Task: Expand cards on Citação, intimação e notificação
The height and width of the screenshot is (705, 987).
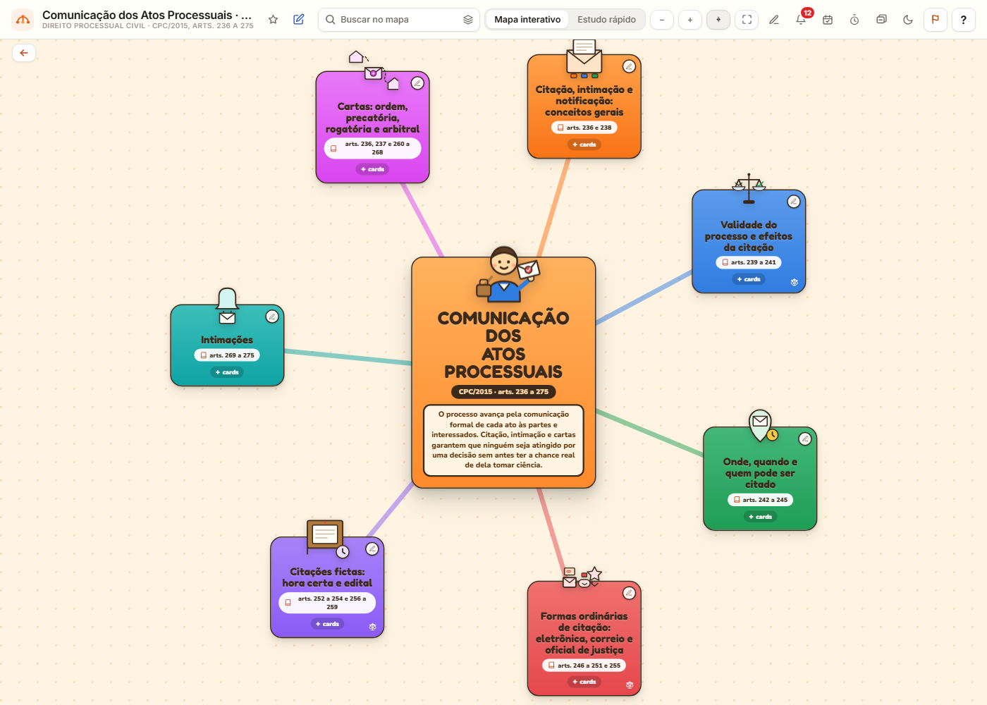Action: (x=584, y=145)
